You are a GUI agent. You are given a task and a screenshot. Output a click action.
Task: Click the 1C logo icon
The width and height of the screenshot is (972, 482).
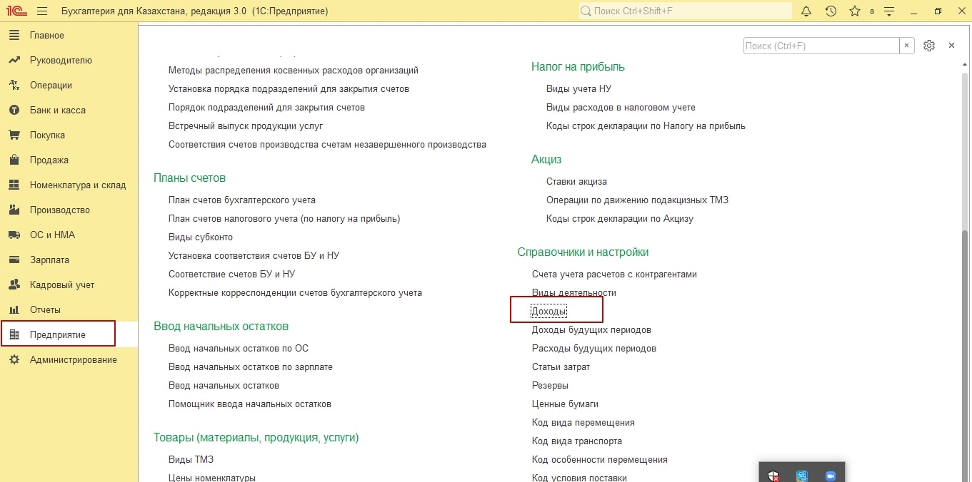(x=16, y=11)
